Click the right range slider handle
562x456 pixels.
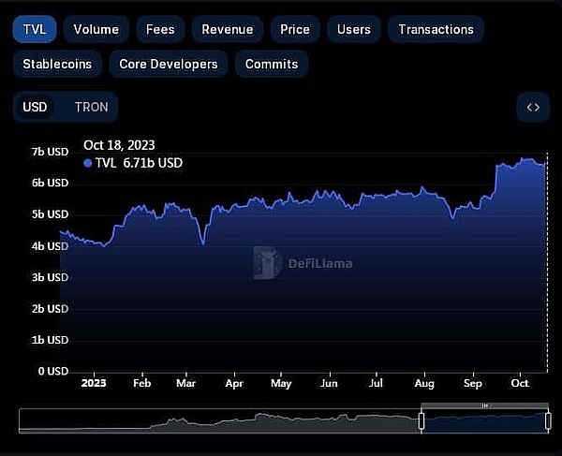pyautogui.click(x=548, y=421)
